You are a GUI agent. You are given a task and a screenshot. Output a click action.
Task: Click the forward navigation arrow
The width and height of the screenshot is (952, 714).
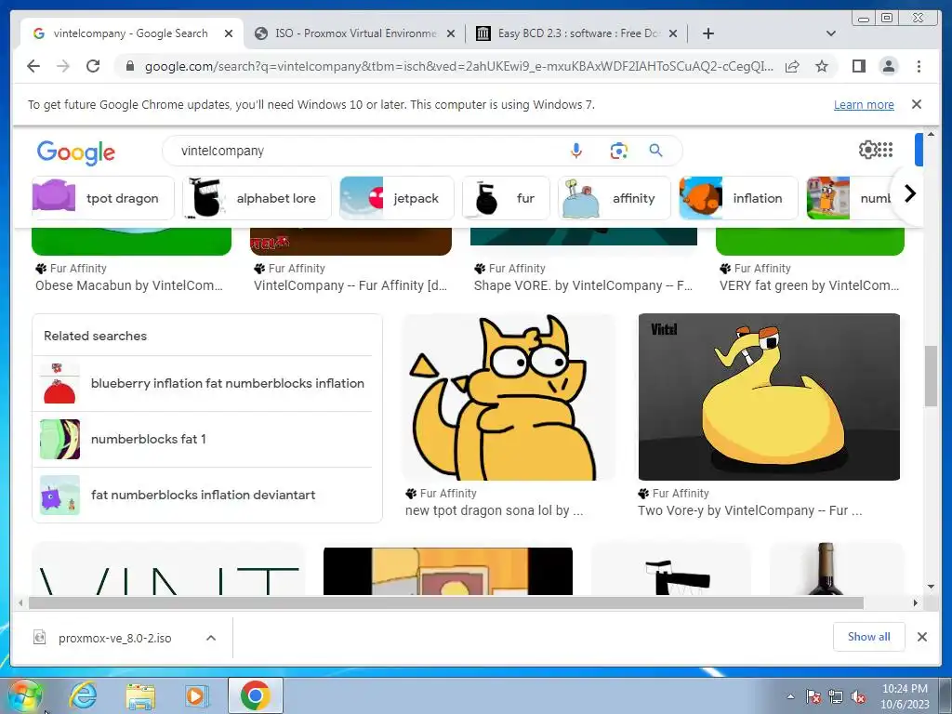pos(63,66)
